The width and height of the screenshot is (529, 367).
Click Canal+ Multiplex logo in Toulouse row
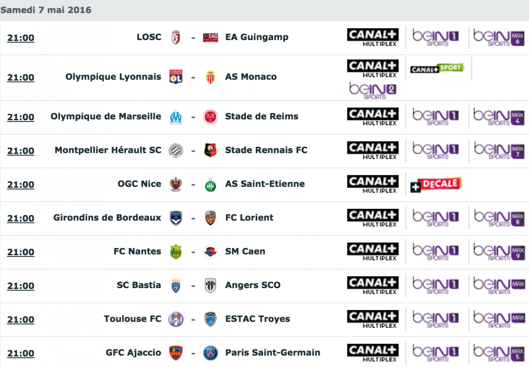(373, 319)
